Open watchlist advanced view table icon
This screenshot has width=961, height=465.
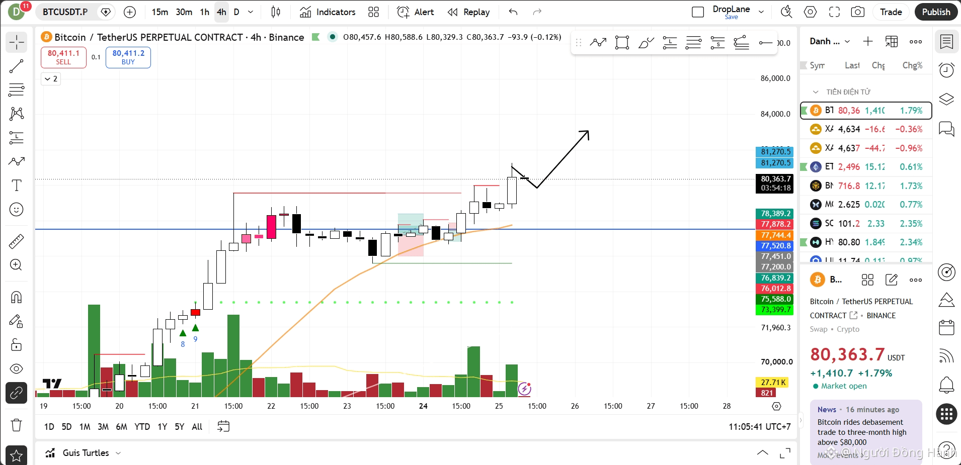(892, 42)
